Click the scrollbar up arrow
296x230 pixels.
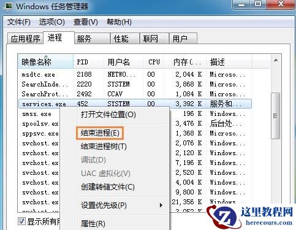click(x=276, y=60)
